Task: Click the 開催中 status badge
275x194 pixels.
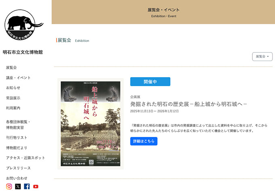Action: coord(150,82)
